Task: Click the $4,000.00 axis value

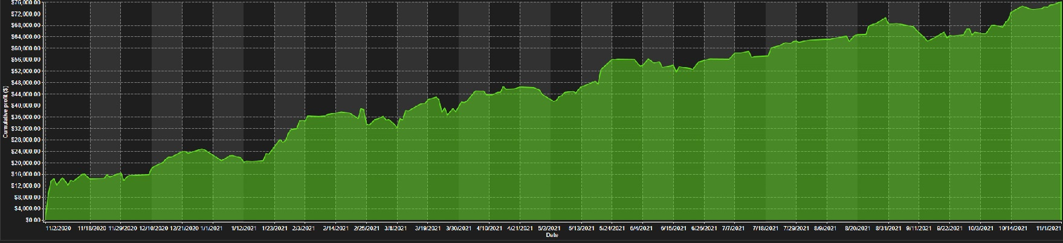Action: (27, 209)
